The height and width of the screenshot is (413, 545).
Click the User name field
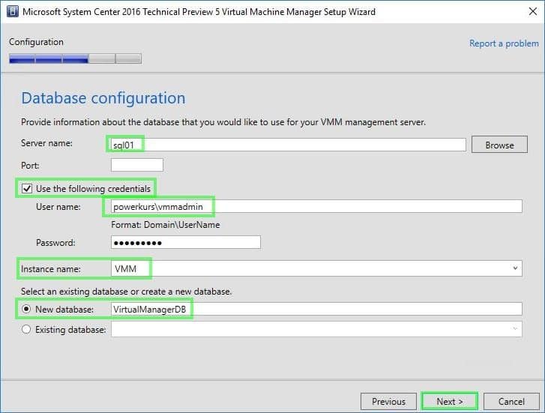click(316, 206)
